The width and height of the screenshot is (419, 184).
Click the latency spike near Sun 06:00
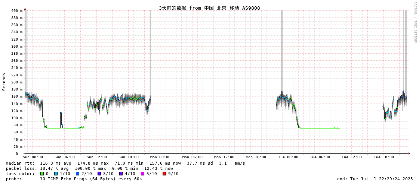tap(61, 120)
